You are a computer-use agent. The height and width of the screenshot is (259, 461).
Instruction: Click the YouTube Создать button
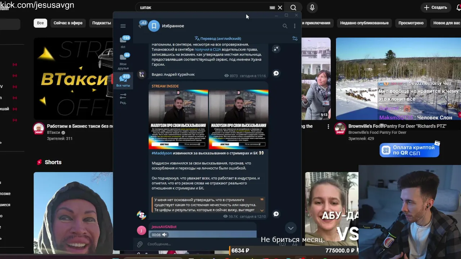pos(435,8)
